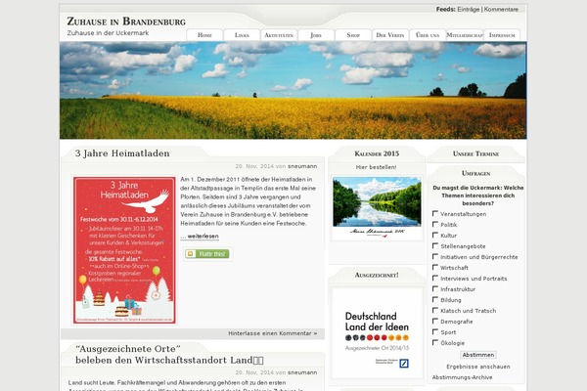
Task: Open the Kommentare feed link
Action: tap(501, 10)
